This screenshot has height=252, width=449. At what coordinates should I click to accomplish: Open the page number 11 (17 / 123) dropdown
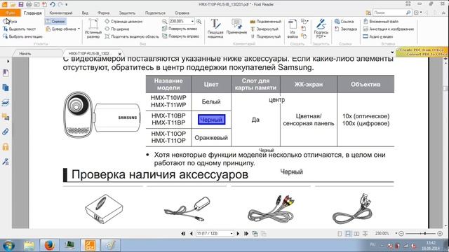tap(232, 233)
